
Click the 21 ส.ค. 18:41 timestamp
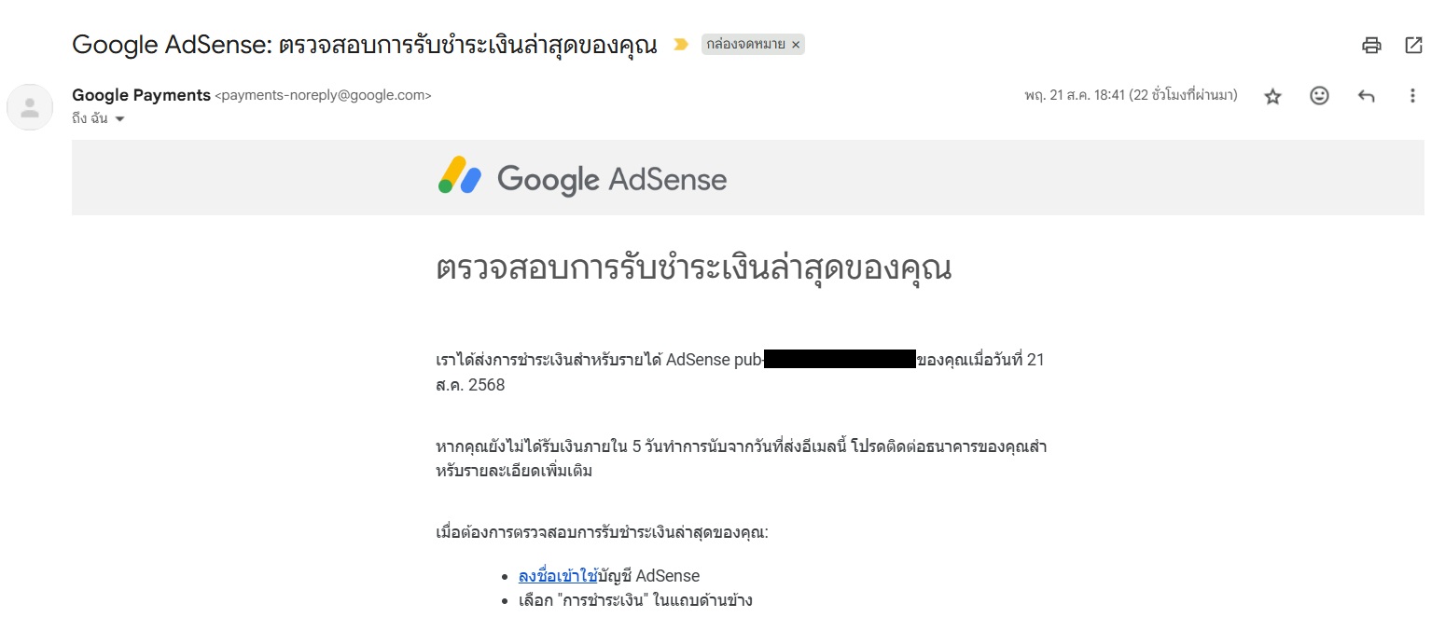point(1131,95)
